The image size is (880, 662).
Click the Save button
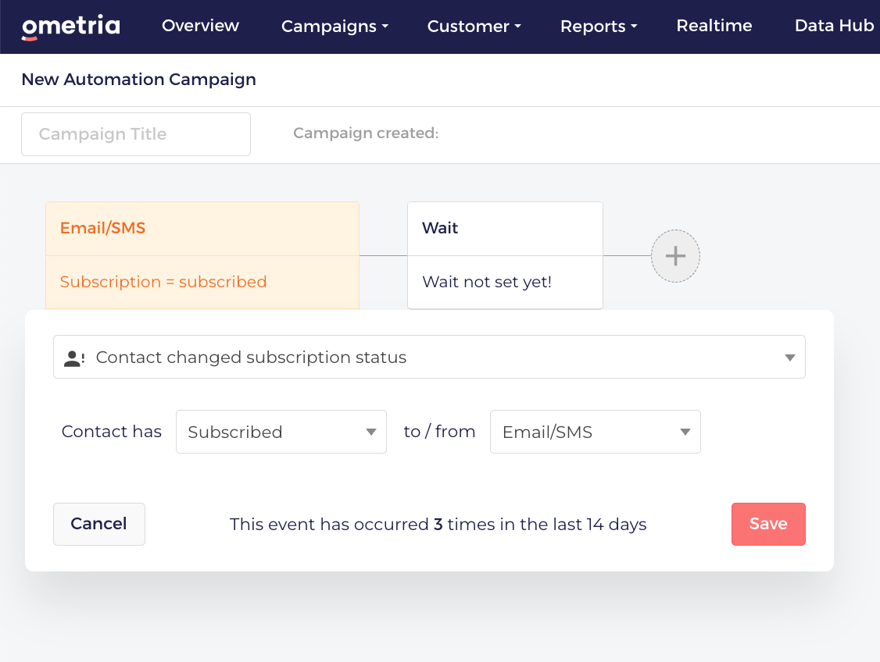point(768,524)
